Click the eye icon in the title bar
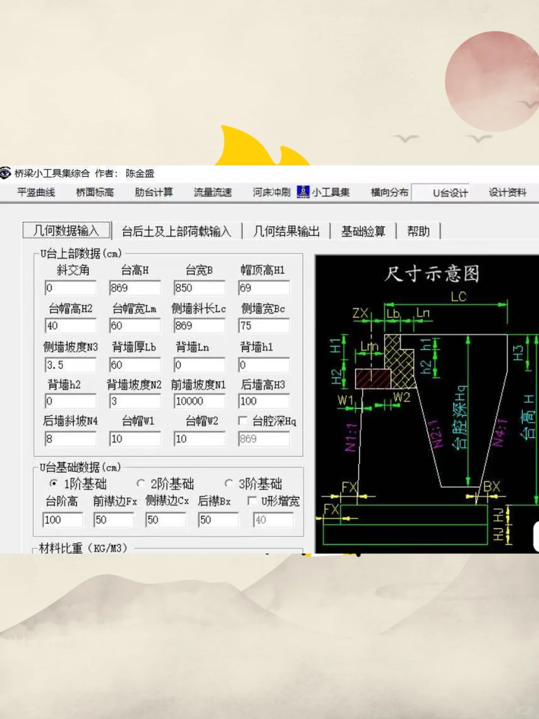 5,174
